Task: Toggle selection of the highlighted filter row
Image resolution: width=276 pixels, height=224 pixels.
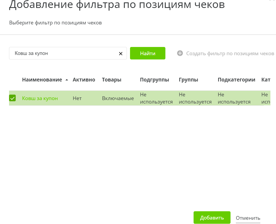Action: point(12,98)
